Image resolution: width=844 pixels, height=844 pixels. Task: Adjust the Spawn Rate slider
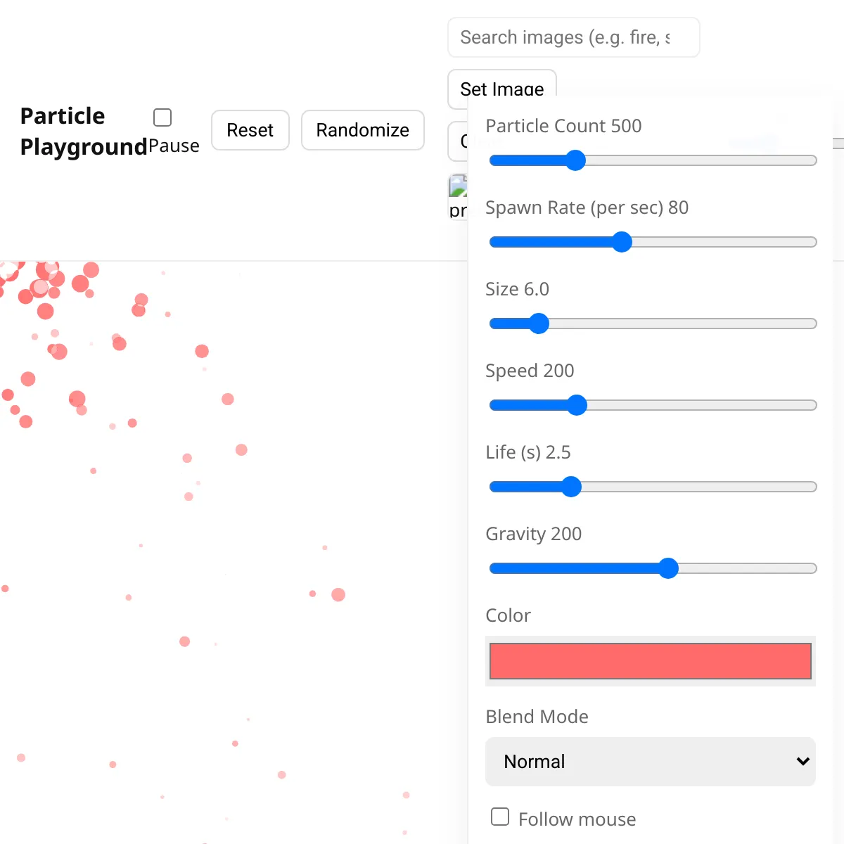(x=622, y=241)
